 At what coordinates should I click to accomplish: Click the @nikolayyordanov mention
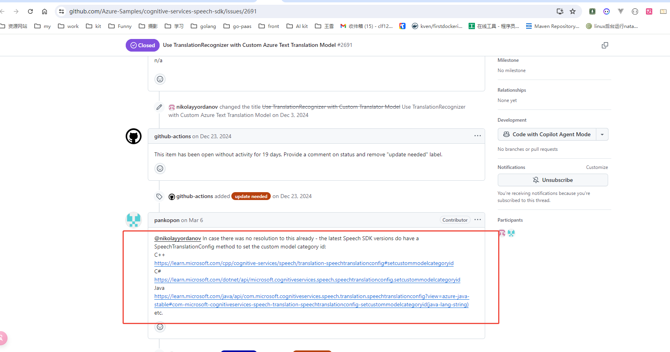click(178, 238)
